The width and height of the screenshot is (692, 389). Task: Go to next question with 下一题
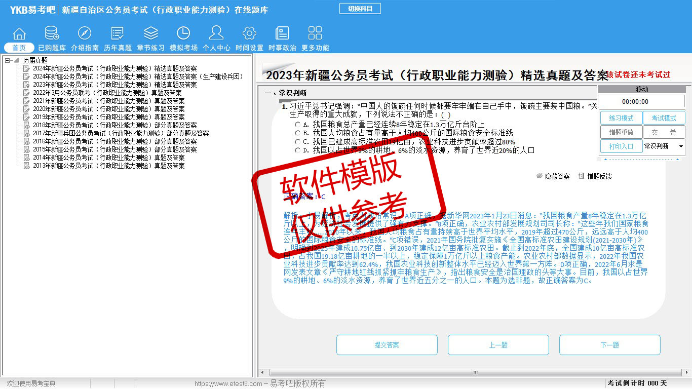[609, 345]
